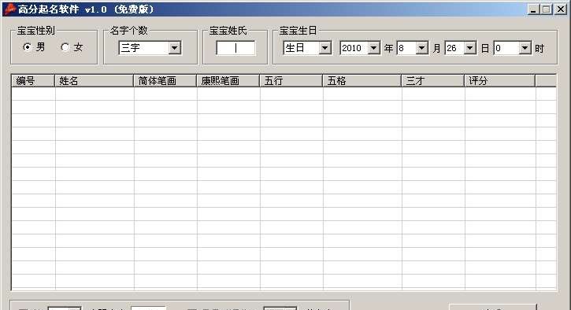
Task: Sort by the 编号 column header
Action: 33,81
